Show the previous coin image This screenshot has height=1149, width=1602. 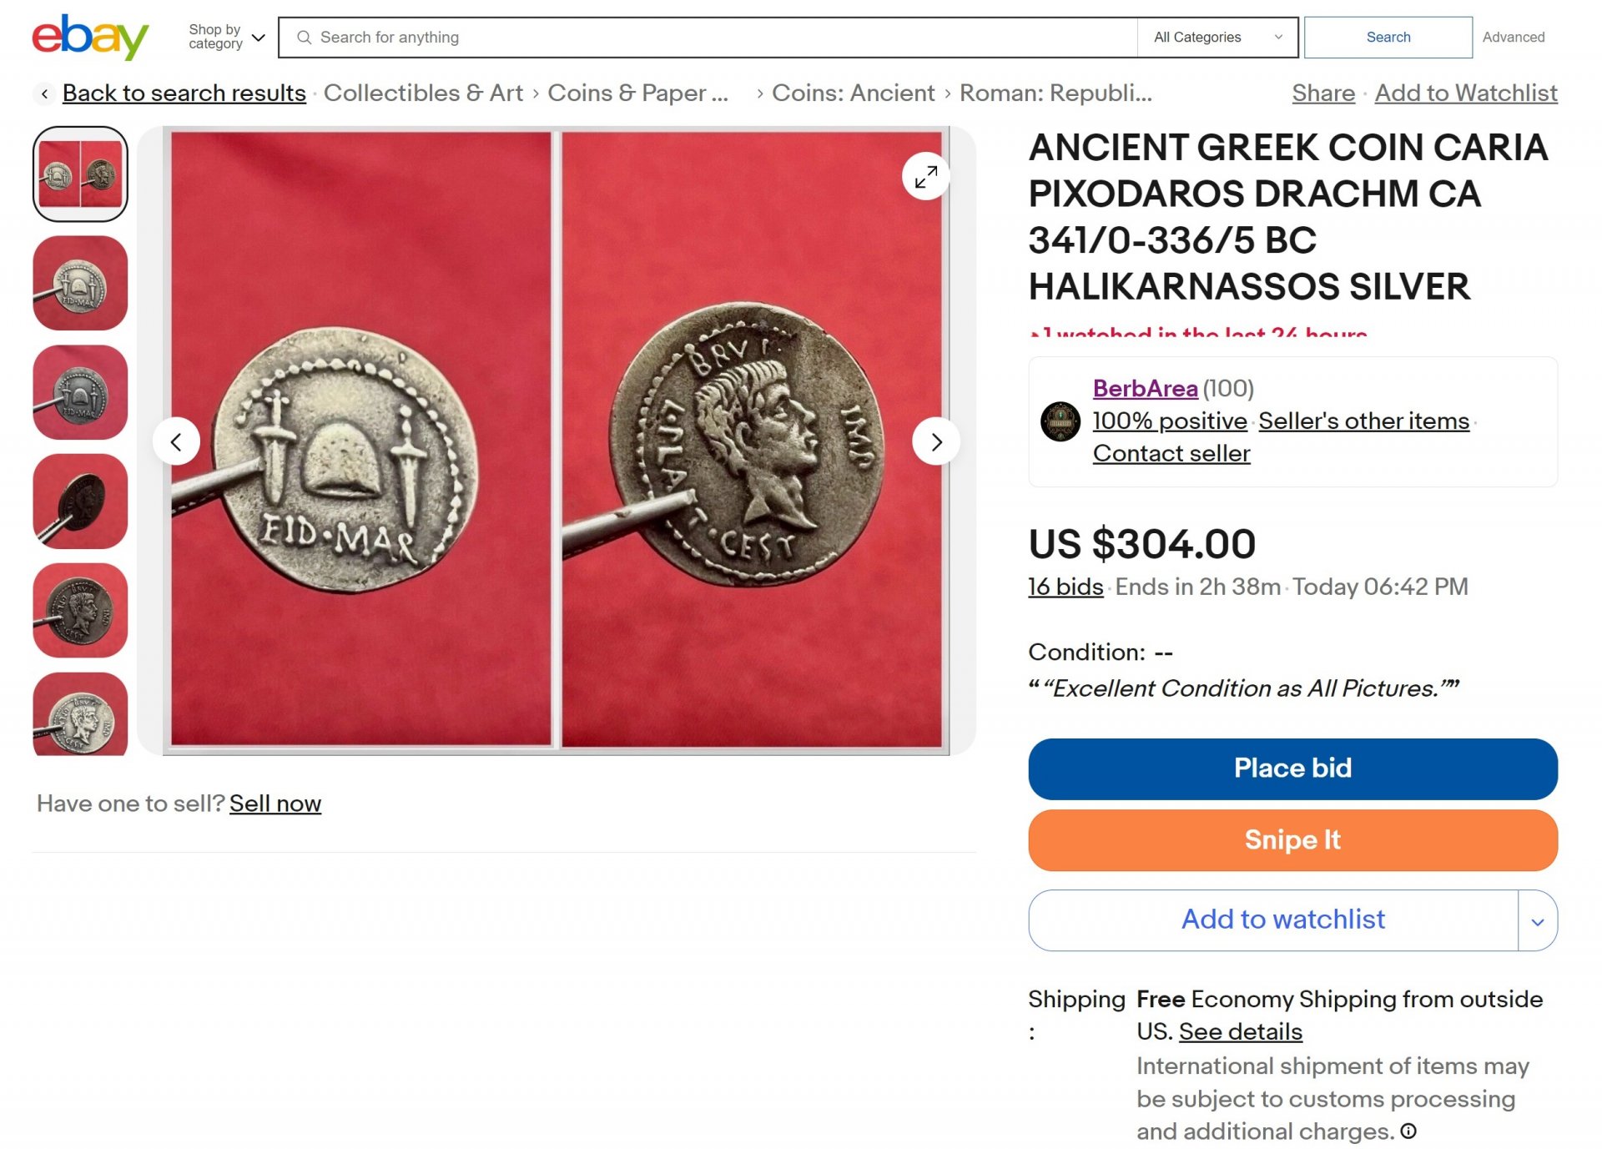[176, 441]
